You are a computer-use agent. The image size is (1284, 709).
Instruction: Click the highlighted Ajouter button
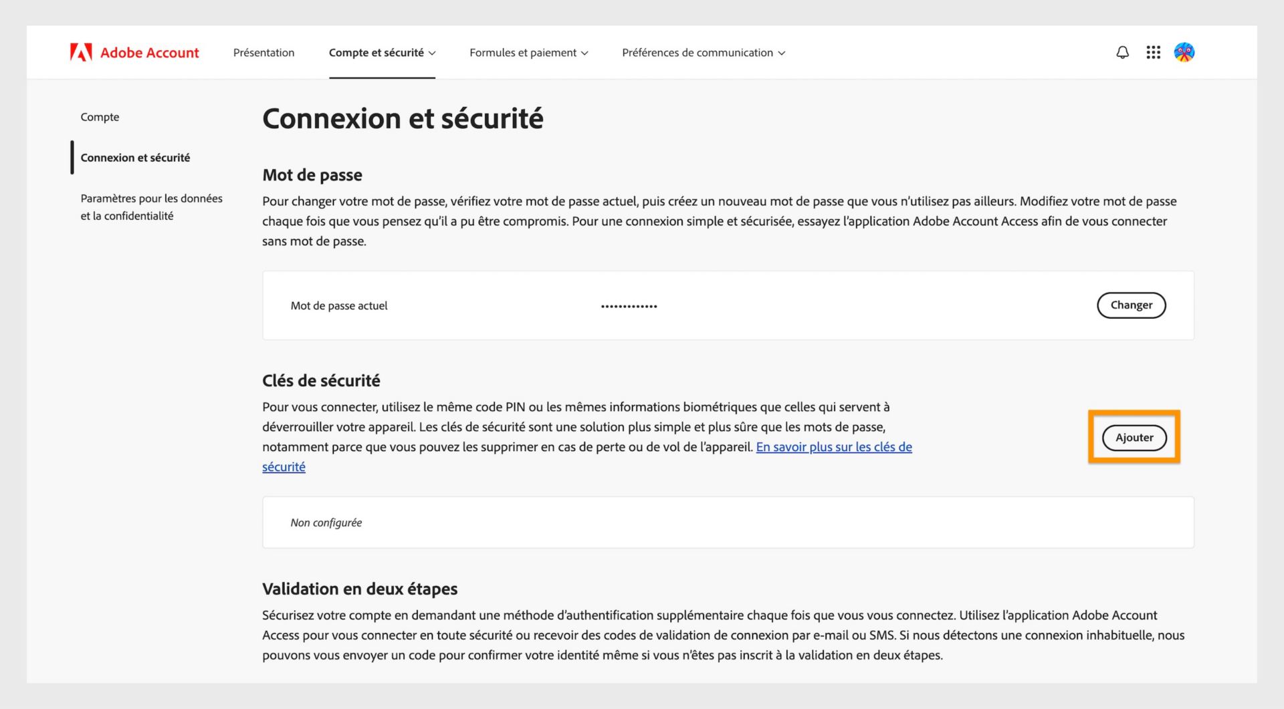point(1134,437)
